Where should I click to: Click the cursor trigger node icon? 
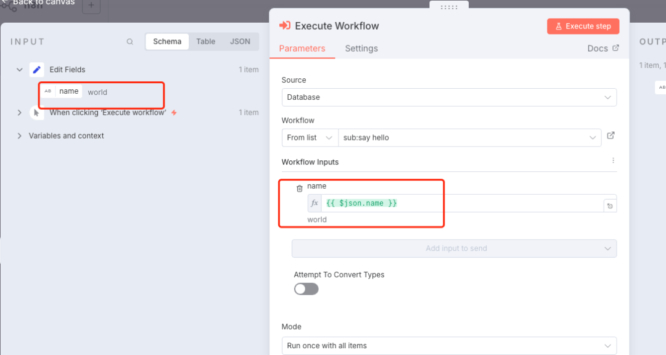(37, 113)
